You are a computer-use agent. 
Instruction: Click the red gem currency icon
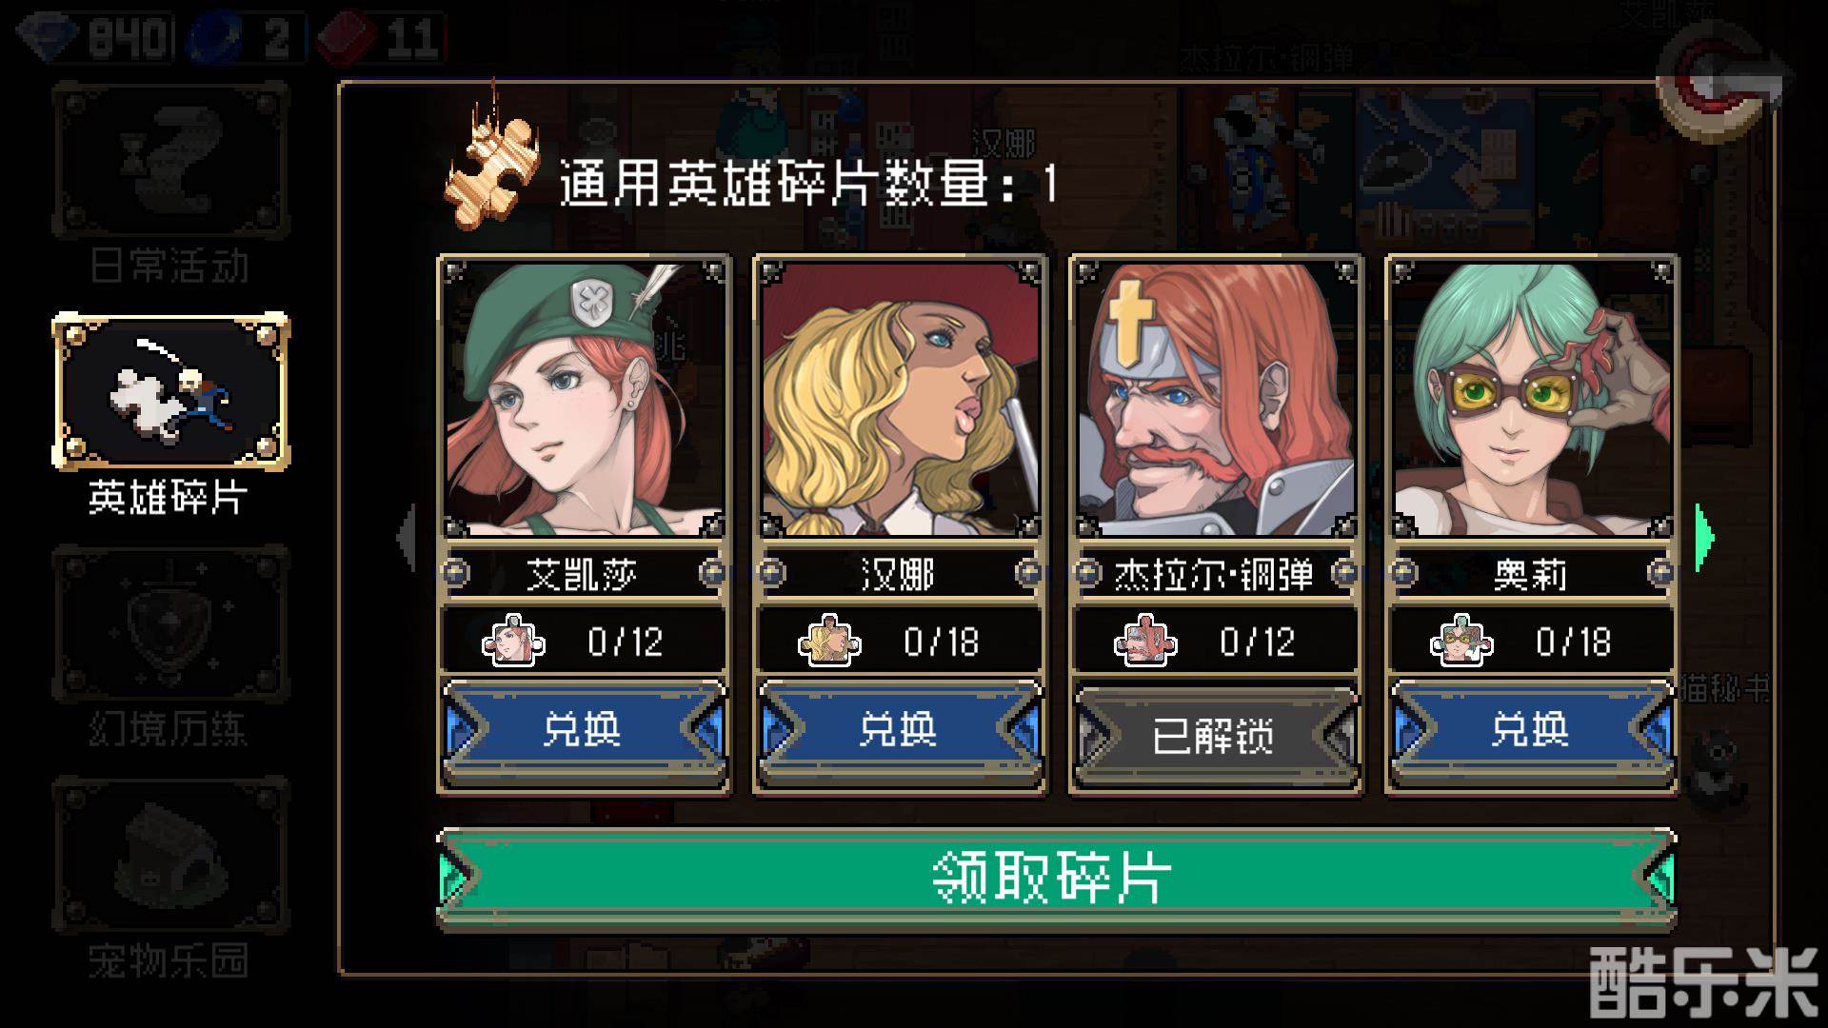point(348,39)
